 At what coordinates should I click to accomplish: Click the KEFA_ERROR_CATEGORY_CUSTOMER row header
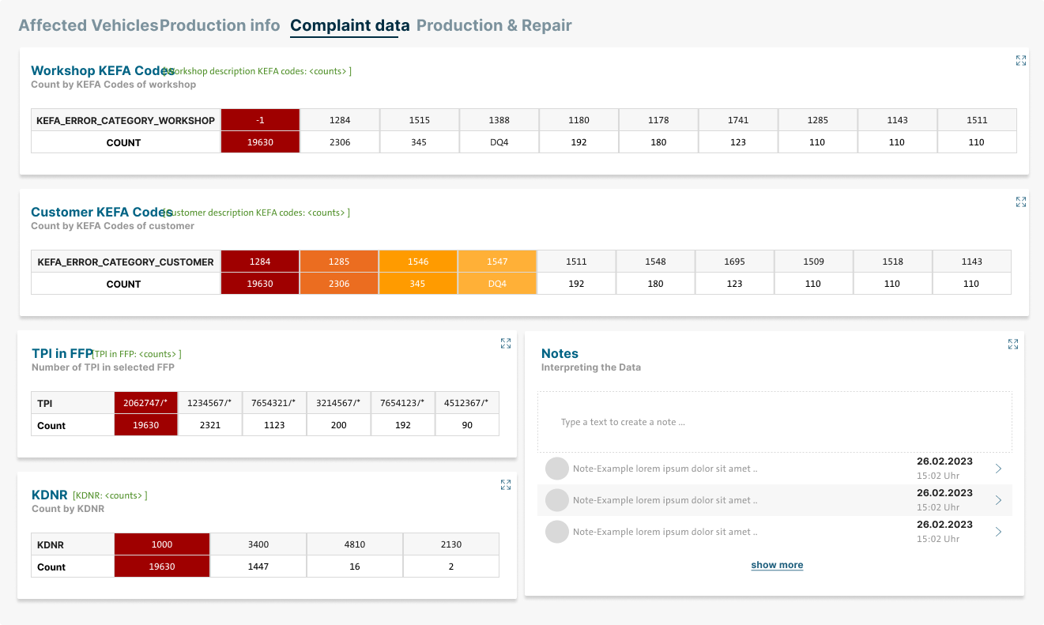point(126,262)
